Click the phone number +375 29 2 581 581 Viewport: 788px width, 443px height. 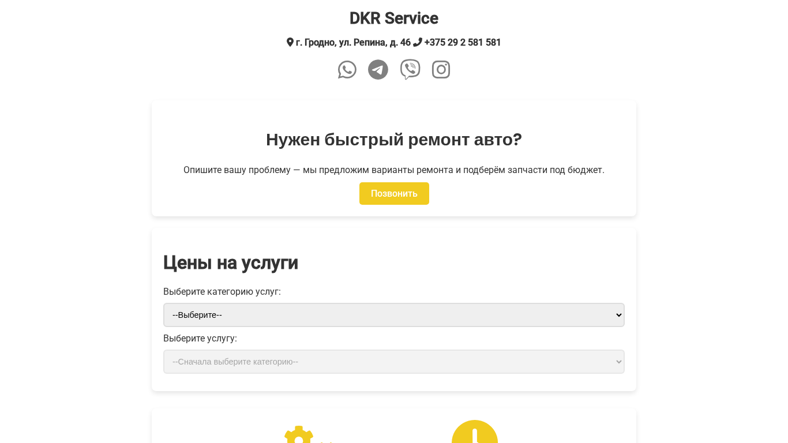463,42
